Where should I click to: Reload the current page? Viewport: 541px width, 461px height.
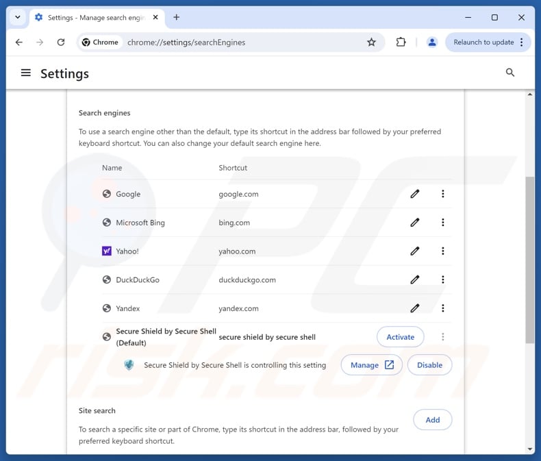tap(61, 42)
